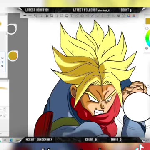Click the gold current color swatch on the right
The image size is (150, 150).
pyautogui.click(x=148, y=21)
